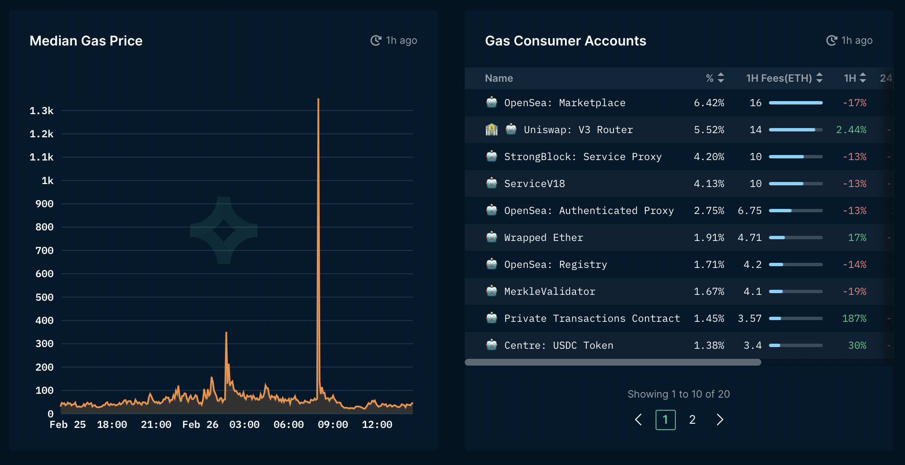
Task: Click the 187% hourly change value
Action: click(x=854, y=318)
